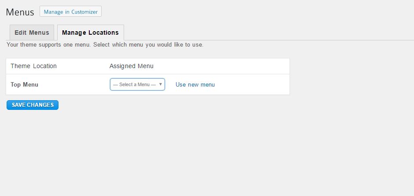The width and height of the screenshot is (414, 196).
Task: Click the Top Menu location label
Action: (24, 85)
